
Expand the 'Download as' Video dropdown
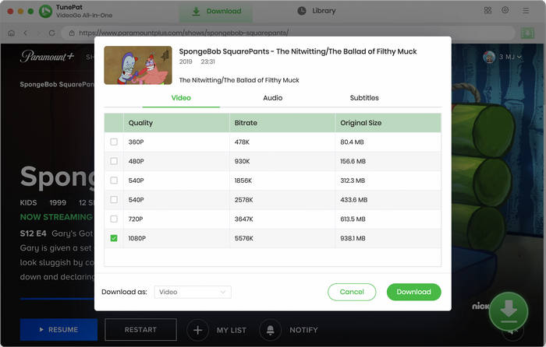click(192, 292)
